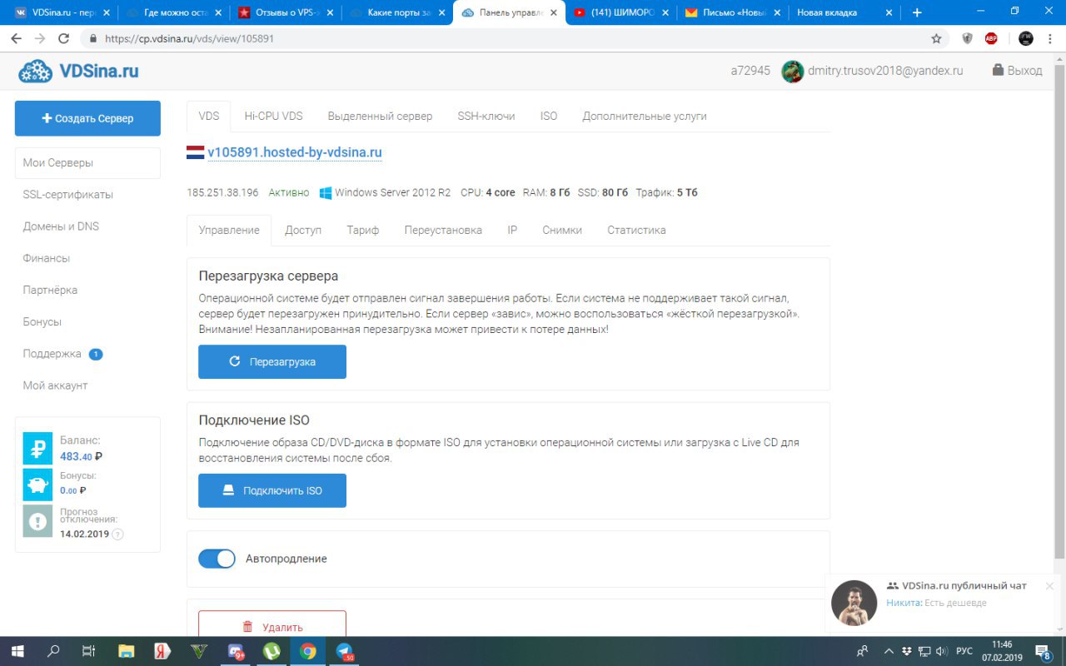This screenshot has width=1066, height=666.
Task: Open Мои Серверы in the sidebar
Action: (87, 162)
